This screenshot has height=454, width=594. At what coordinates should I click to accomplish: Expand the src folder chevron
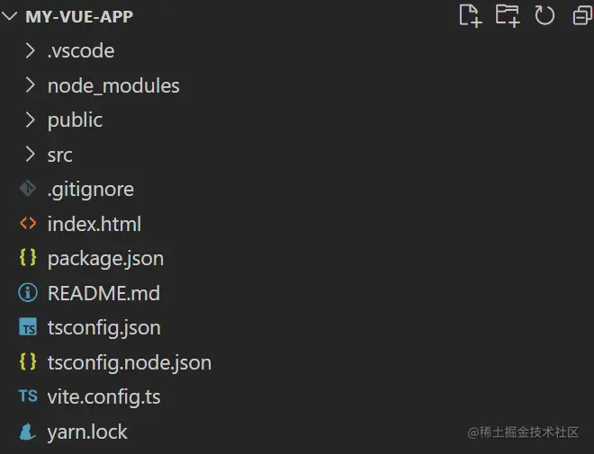[x=30, y=155]
